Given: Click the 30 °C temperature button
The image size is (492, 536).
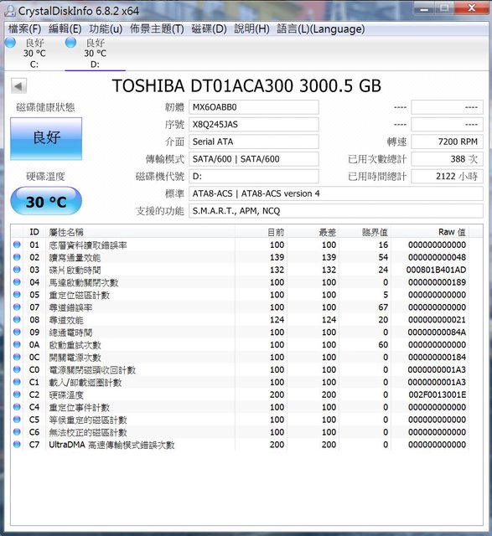Looking at the screenshot, I should [46, 201].
